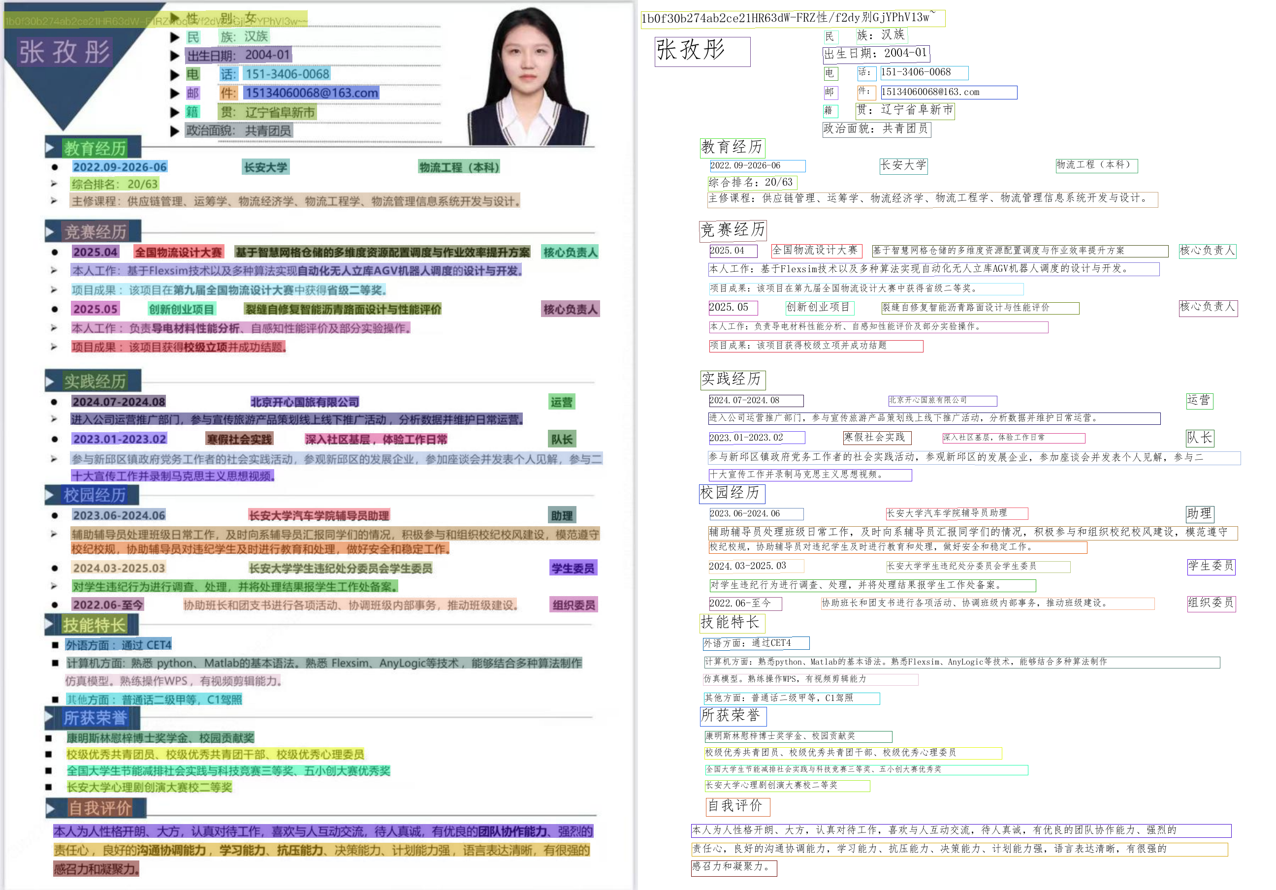Click the triangle marker before 政治面貌 line
This screenshot has width=1276, height=890.
(174, 131)
